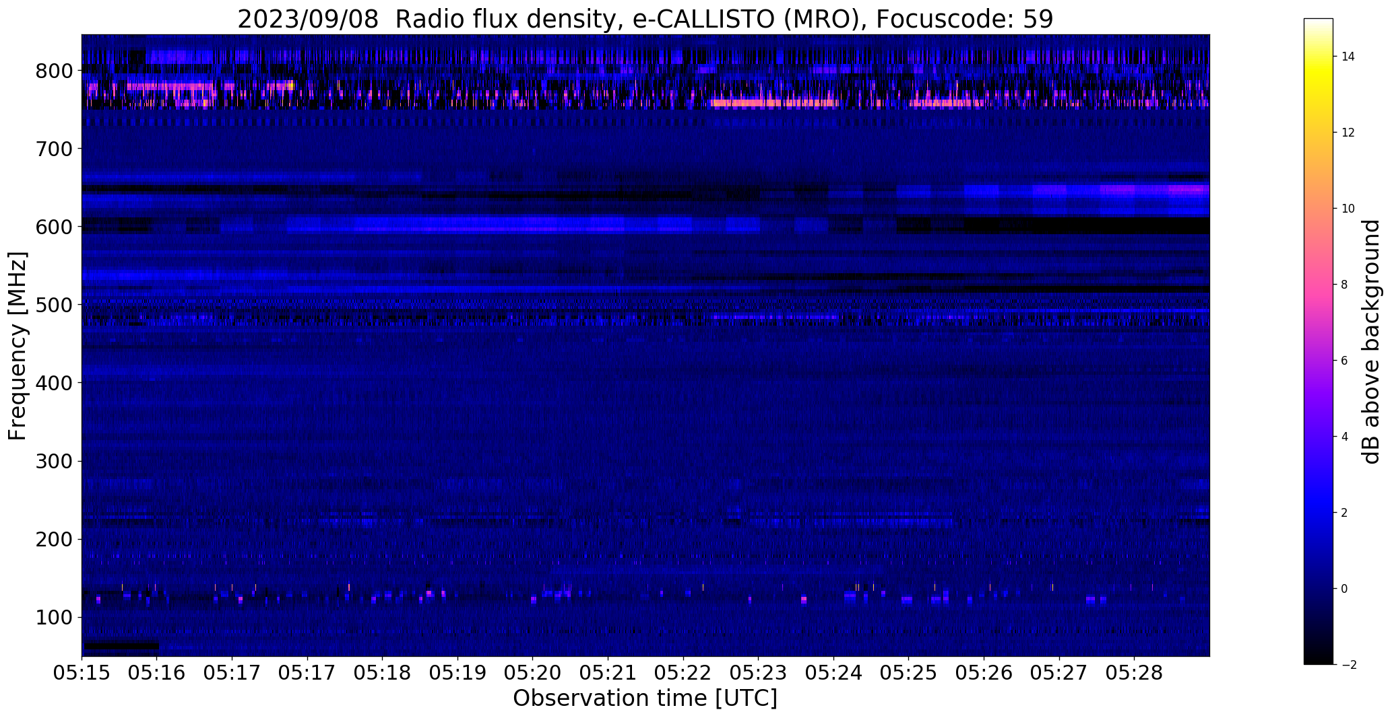Click the 300 tick on the frequency axis
Viewport: 1392px width, 718px height.
coord(54,461)
